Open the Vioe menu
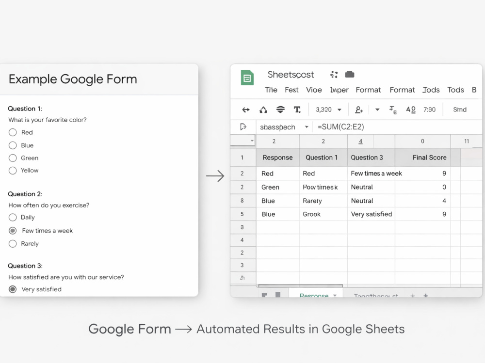Screen dimensions: 485x363 (x=314, y=90)
